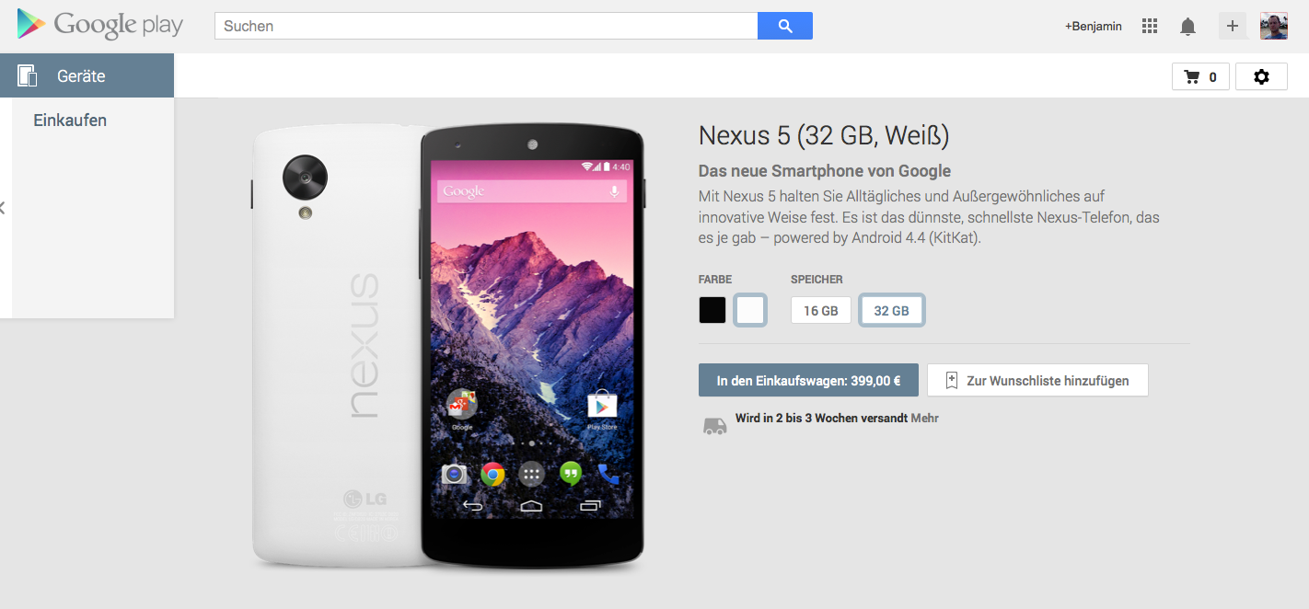
Task: Open the user profile avatar
Action: (x=1274, y=26)
